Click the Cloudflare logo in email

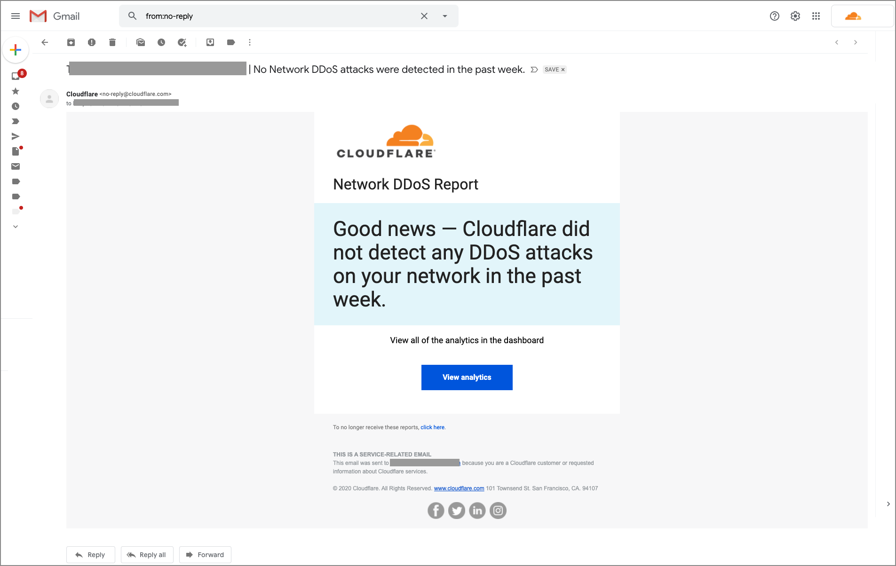386,141
